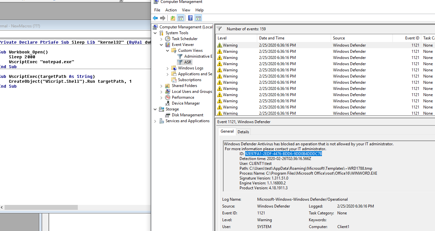This screenshot has height=231, width=435.
Task: Click the Up one level folder icon
Action: 173,18
